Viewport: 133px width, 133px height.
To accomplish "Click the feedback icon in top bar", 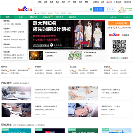I will click(x=115, y=2).
